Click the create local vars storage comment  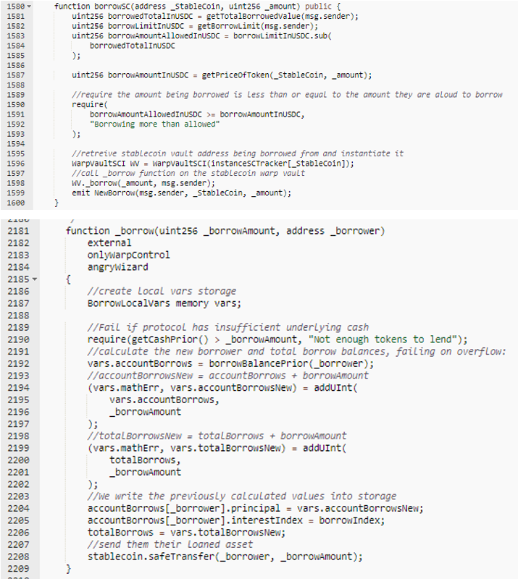click(162, 292)
